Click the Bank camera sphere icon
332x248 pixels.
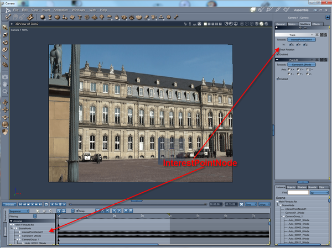[x=5, y=124]
